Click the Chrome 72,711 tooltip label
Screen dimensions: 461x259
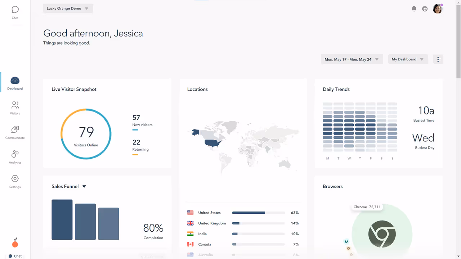click(367, 207)
